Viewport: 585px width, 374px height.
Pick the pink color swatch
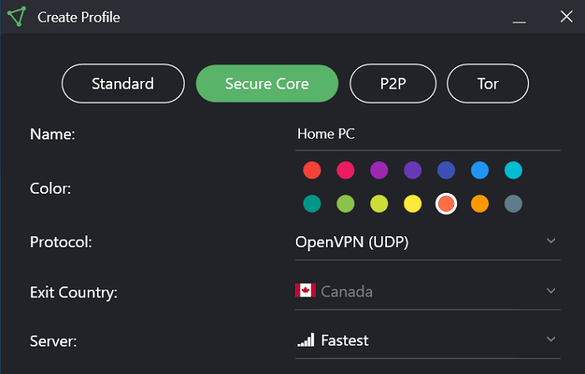pyautogui.click(x=345, y=170)
